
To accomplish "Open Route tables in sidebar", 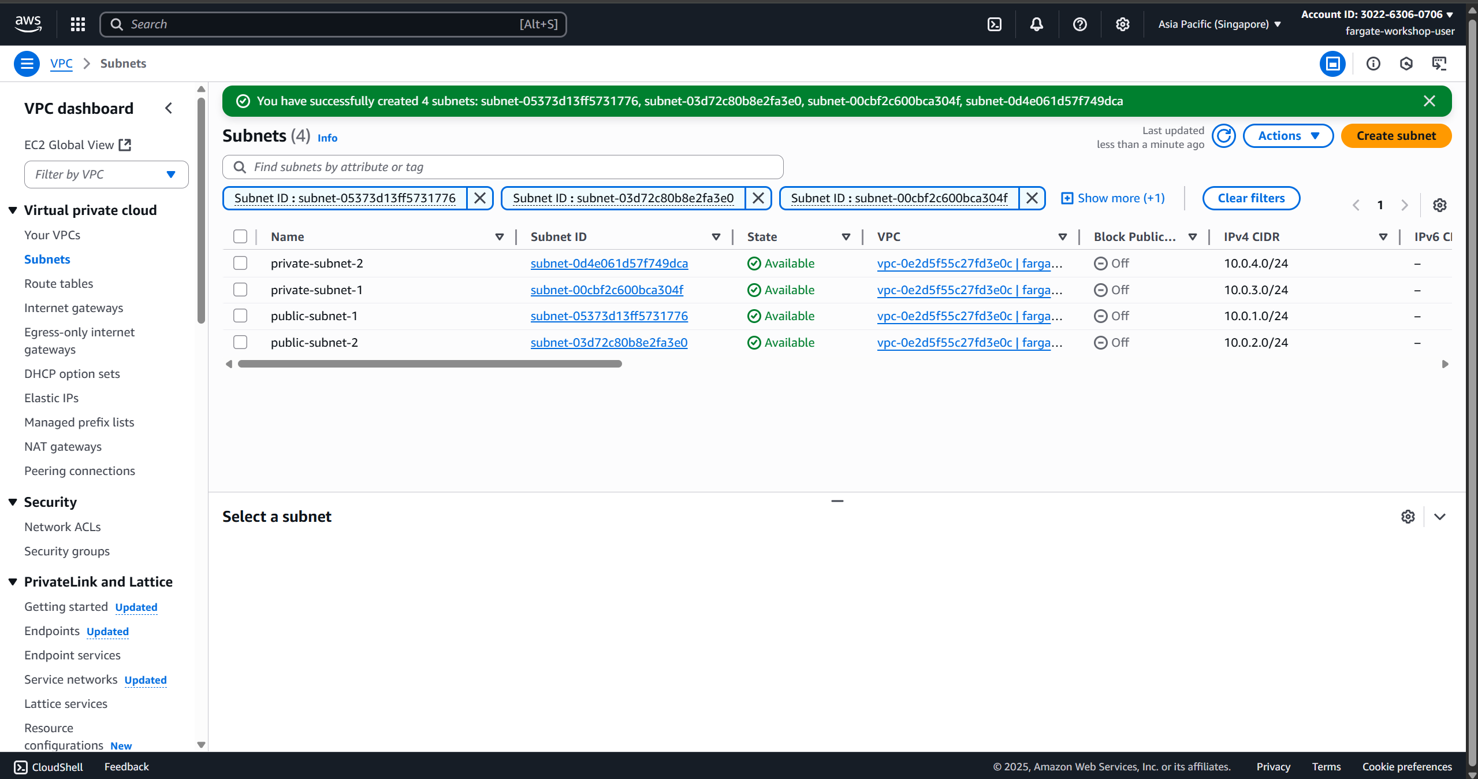I will click(58, 284).
